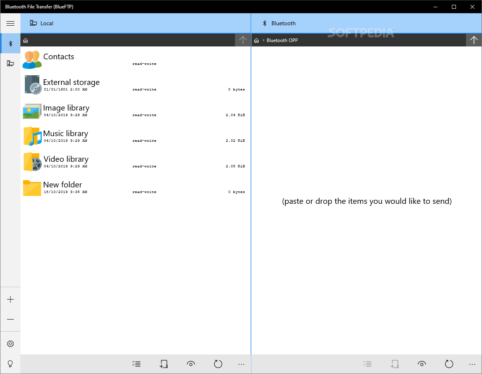Open External storage entry
482x374 pixels.
pyautogui.click(x=136, y=85)
